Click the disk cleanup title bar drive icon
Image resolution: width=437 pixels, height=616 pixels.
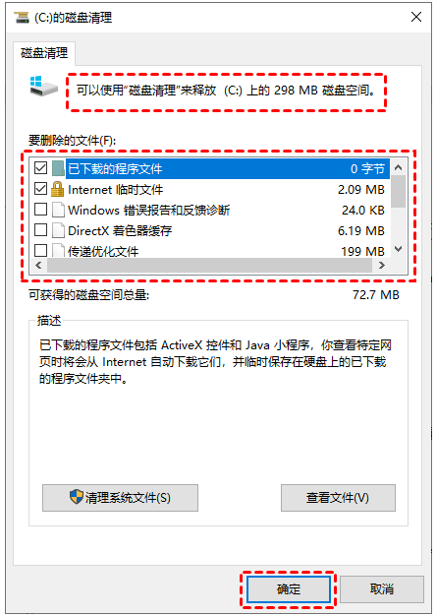click(22, 17)
